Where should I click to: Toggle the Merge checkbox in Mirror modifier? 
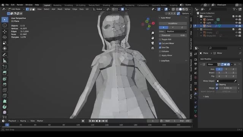pyautogui.click(x=217, y=88)
